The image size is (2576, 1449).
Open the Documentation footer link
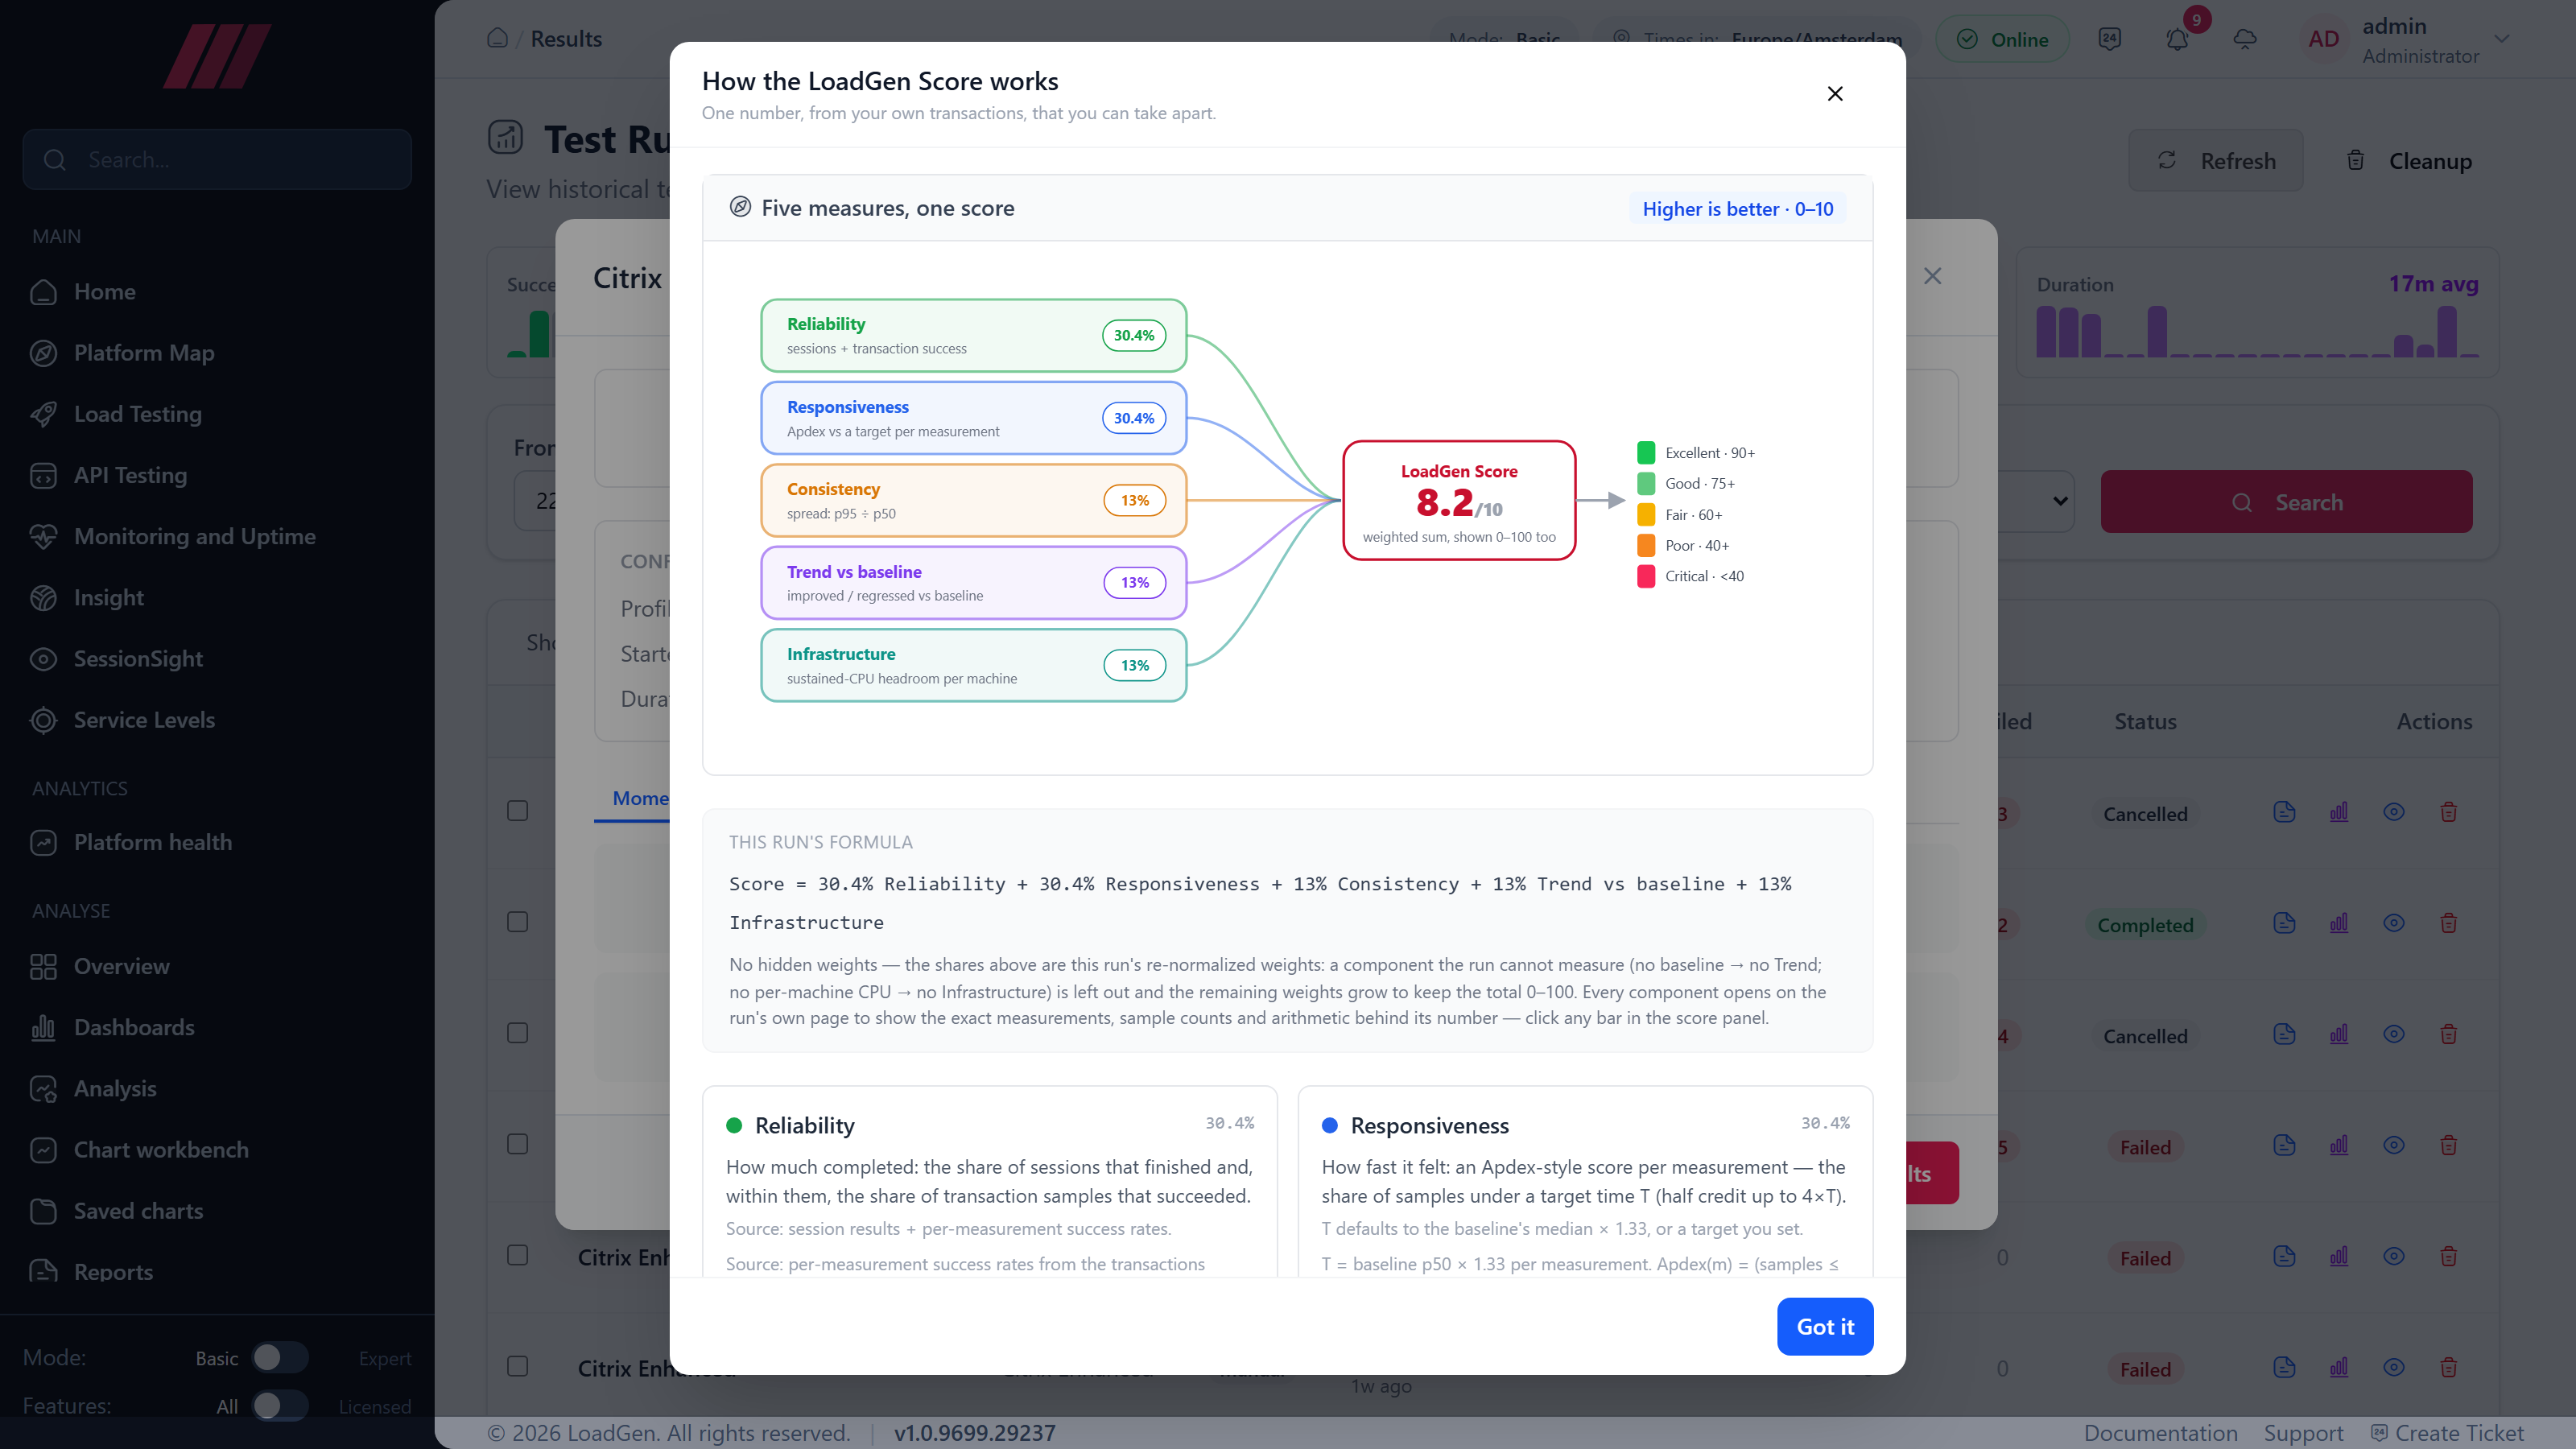tap(2160, 1433)
